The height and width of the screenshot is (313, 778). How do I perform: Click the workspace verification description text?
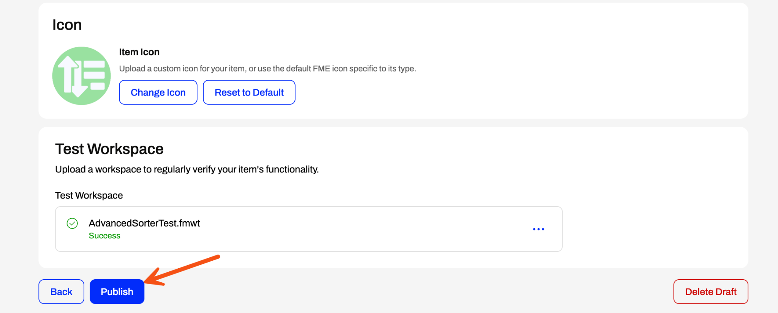[x=187, y=169]
